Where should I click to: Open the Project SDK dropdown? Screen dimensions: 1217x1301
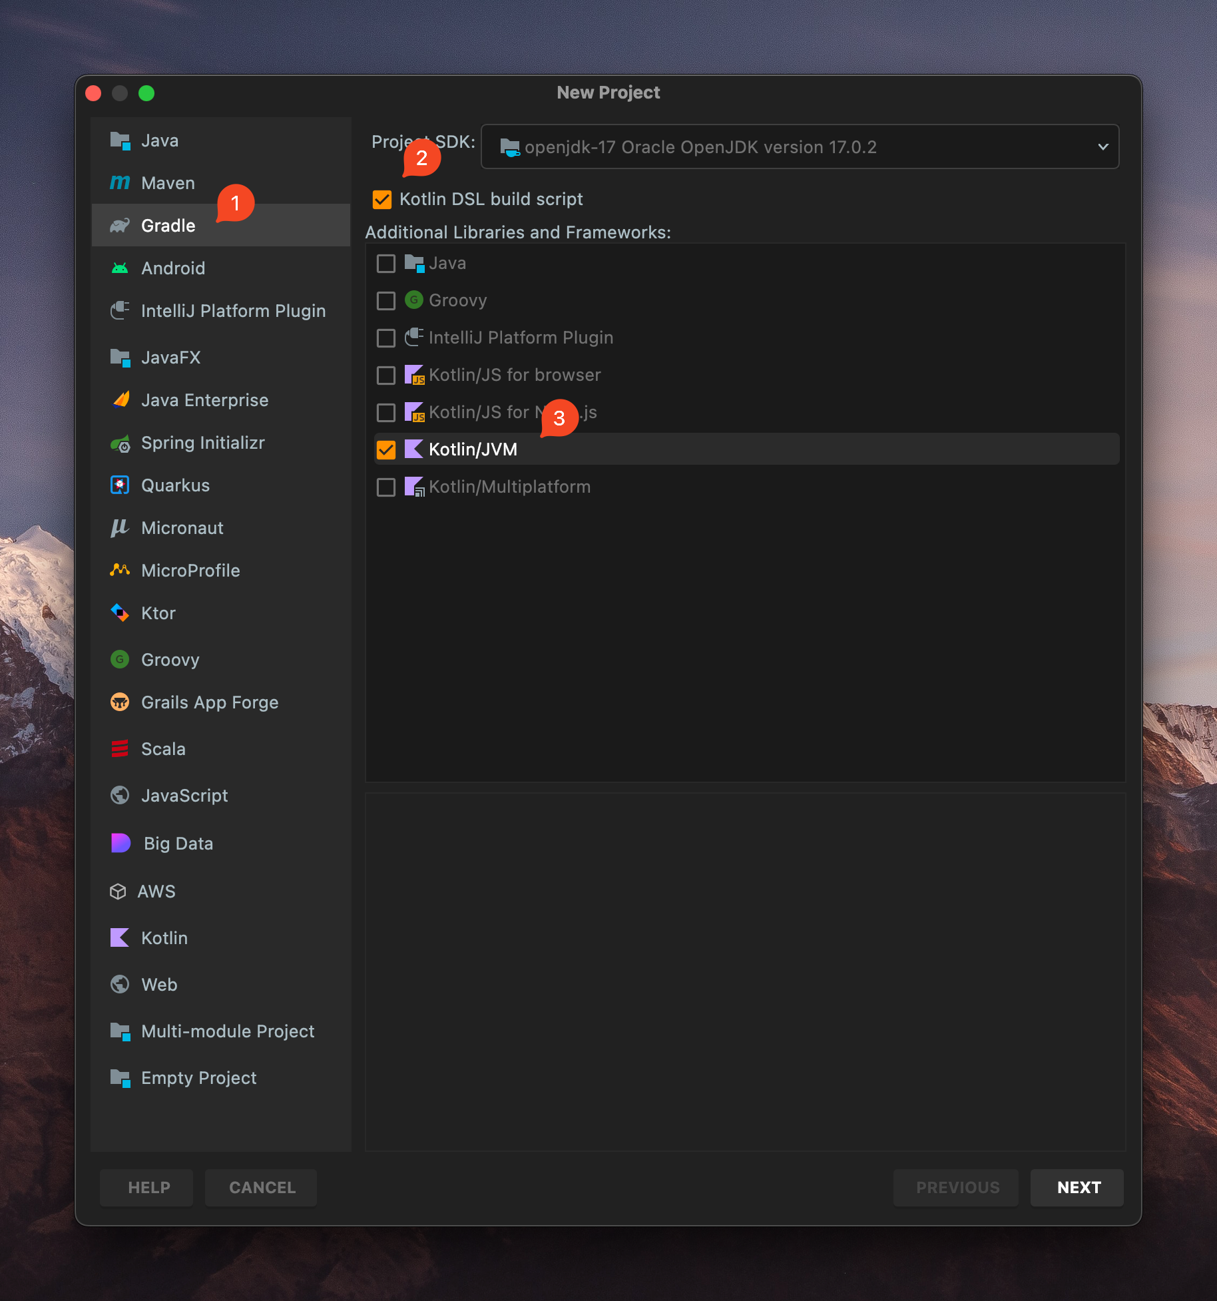pyautogui.click(x=800, y=146)
